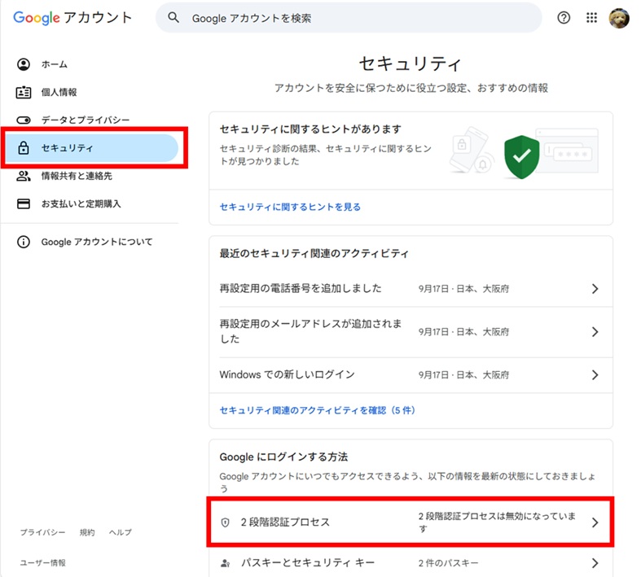
Task: Click the プライバシー footer link
Action: click(x=42, y=532)
